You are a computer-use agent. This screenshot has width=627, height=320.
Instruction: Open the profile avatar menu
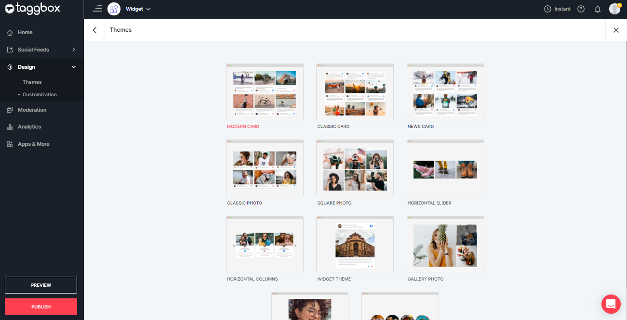point(614,9)
